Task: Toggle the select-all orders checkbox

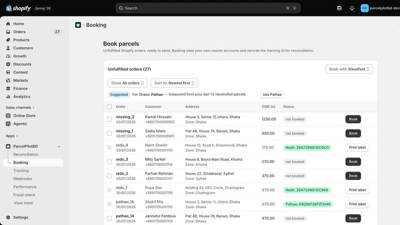Action: (x=109, y=106)
